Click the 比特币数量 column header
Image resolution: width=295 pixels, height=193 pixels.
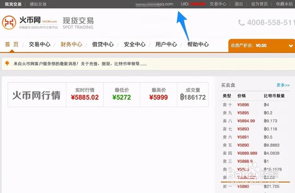point(274,96)
